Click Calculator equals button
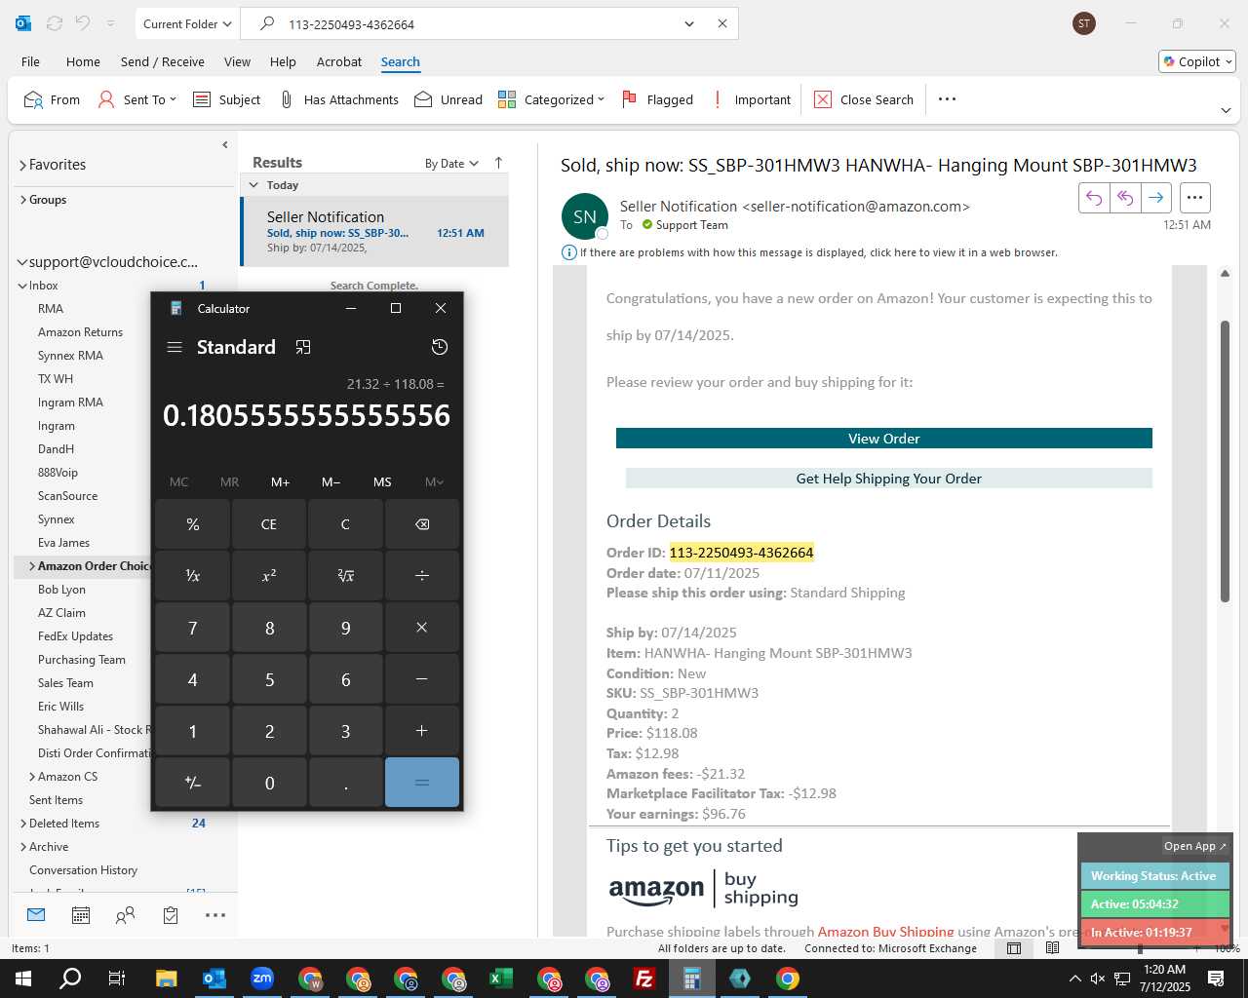1248x998 pixels. click(422, 783)
